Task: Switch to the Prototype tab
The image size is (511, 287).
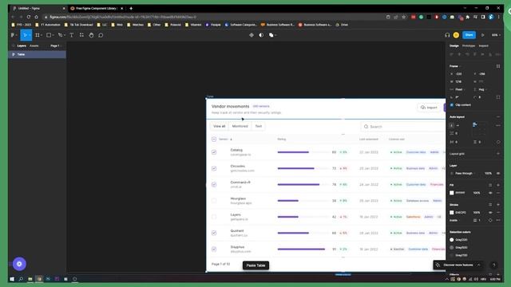Action: (x=469, y=46)
